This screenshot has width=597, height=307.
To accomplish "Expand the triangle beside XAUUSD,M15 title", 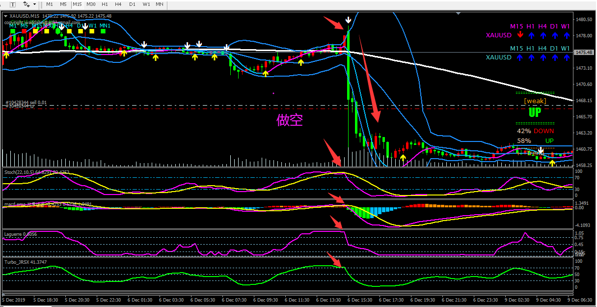I will click(5, 16).
